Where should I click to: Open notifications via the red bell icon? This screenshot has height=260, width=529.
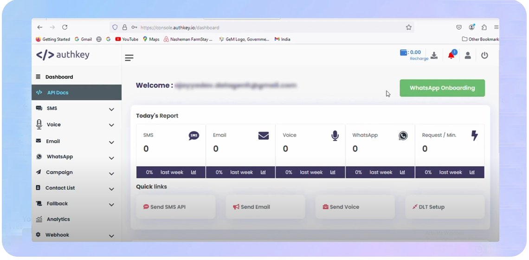click(451, 55)
